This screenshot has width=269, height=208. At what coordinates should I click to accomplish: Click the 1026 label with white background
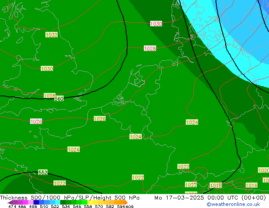pyautogui.click(x=36, y=121)
